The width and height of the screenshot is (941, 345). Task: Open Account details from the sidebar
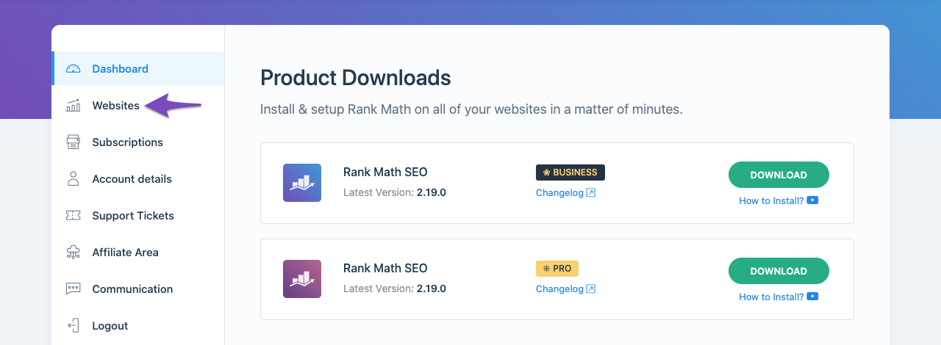point(132,179)
